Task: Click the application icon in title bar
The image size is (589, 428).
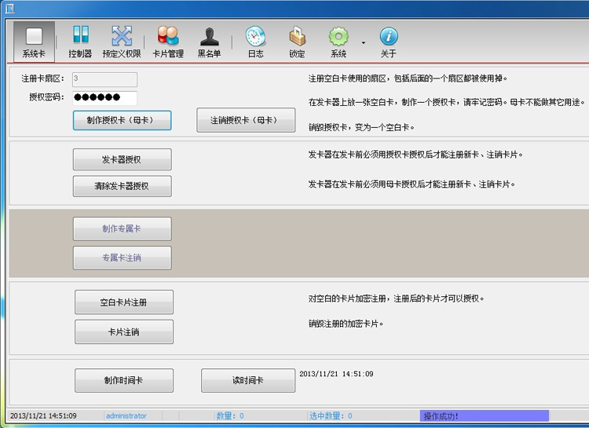Action: click(x=10, y=8)
